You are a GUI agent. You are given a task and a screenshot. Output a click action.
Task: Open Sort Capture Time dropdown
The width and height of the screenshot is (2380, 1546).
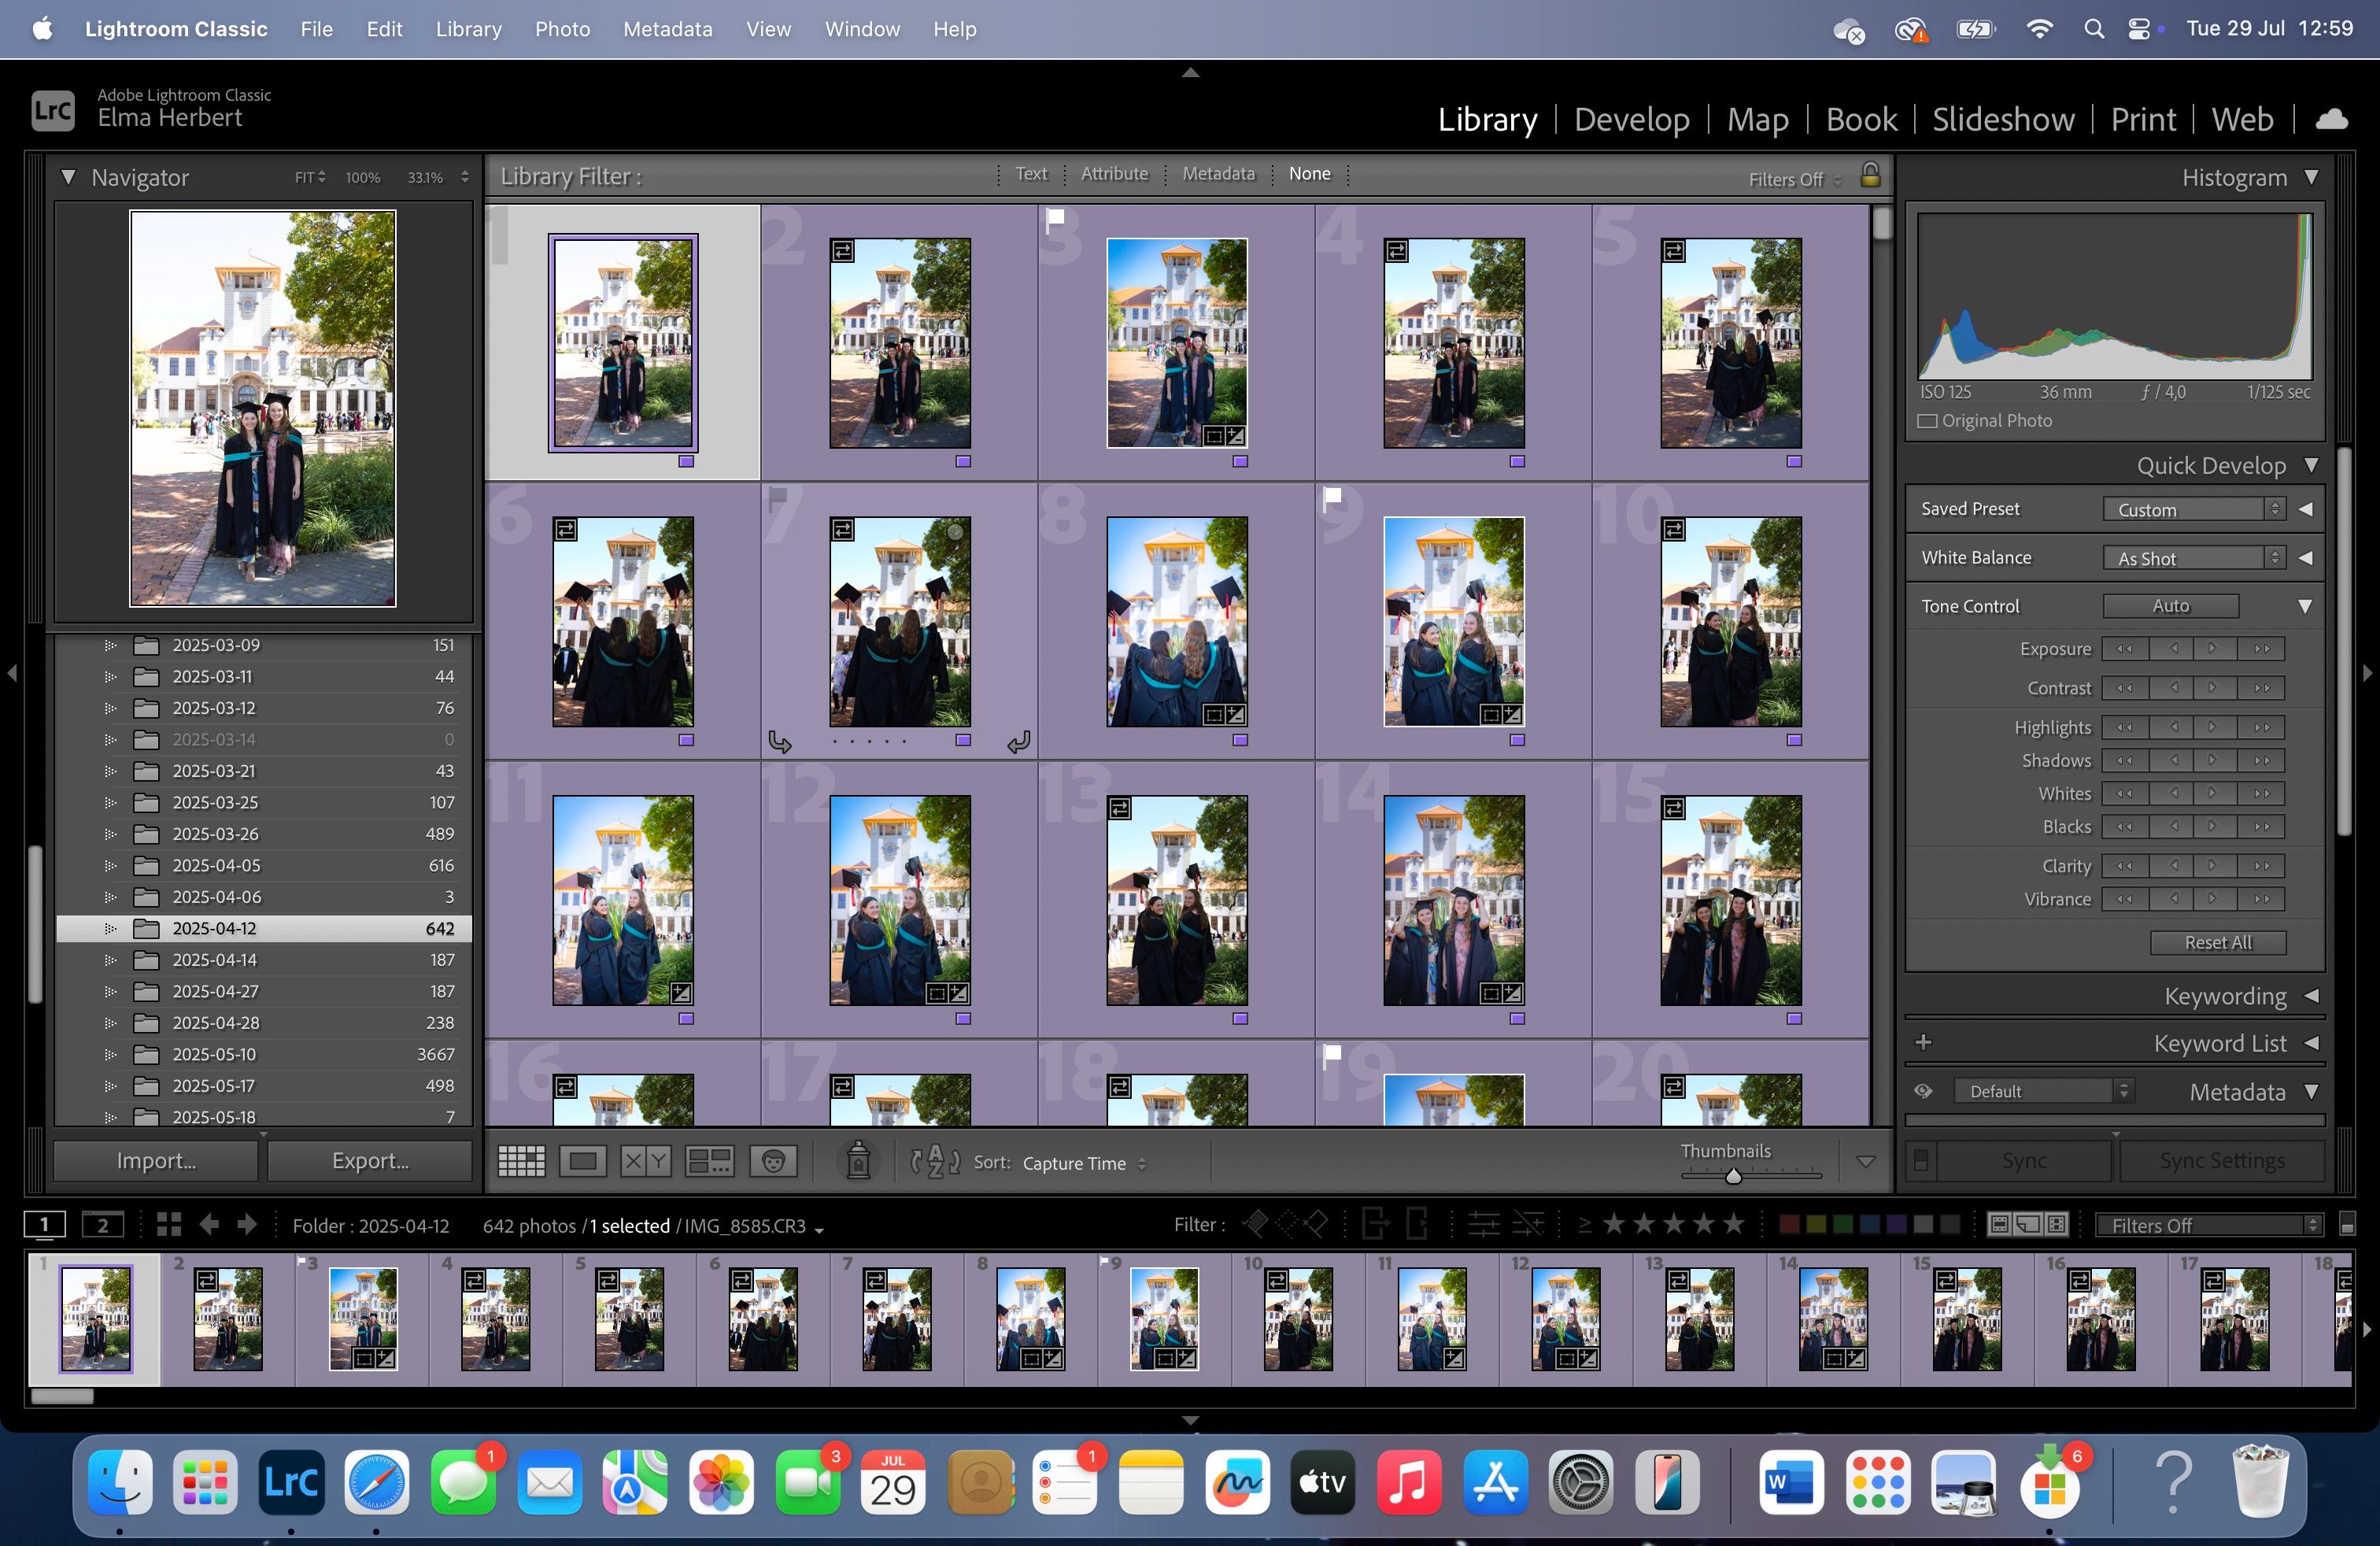click(x=1085, y=1163)
